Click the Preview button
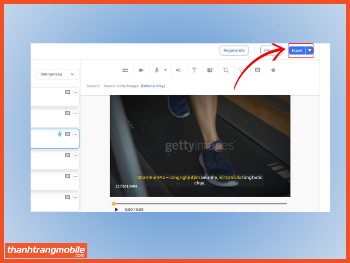The image size is (350, 263). [x=271, y=50]
